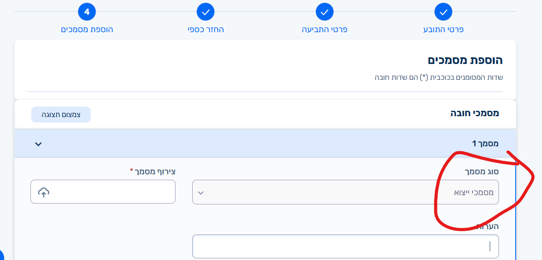The height and width of the screenshot is (260, 542).
Task: Go to the הוספת מסמכים step label
Action: (x=87, y=30)
